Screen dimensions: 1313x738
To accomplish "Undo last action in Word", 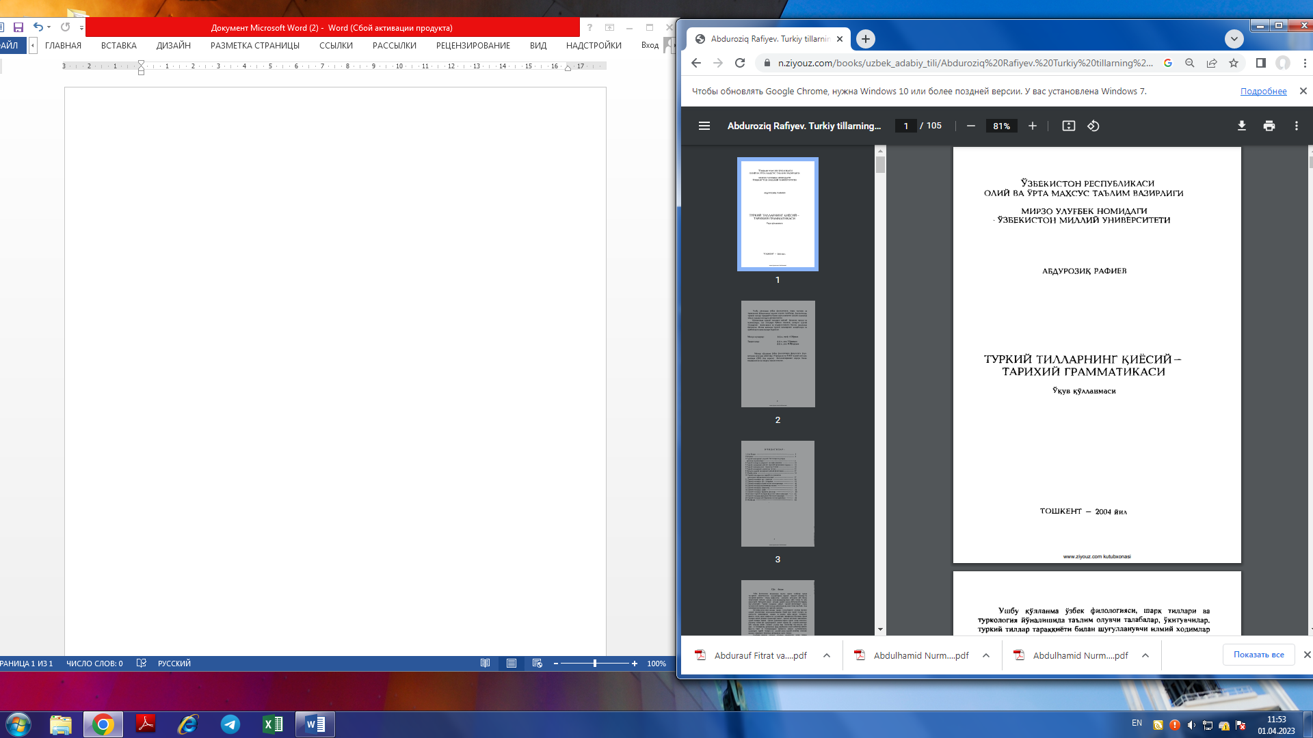I will [38, 27].
